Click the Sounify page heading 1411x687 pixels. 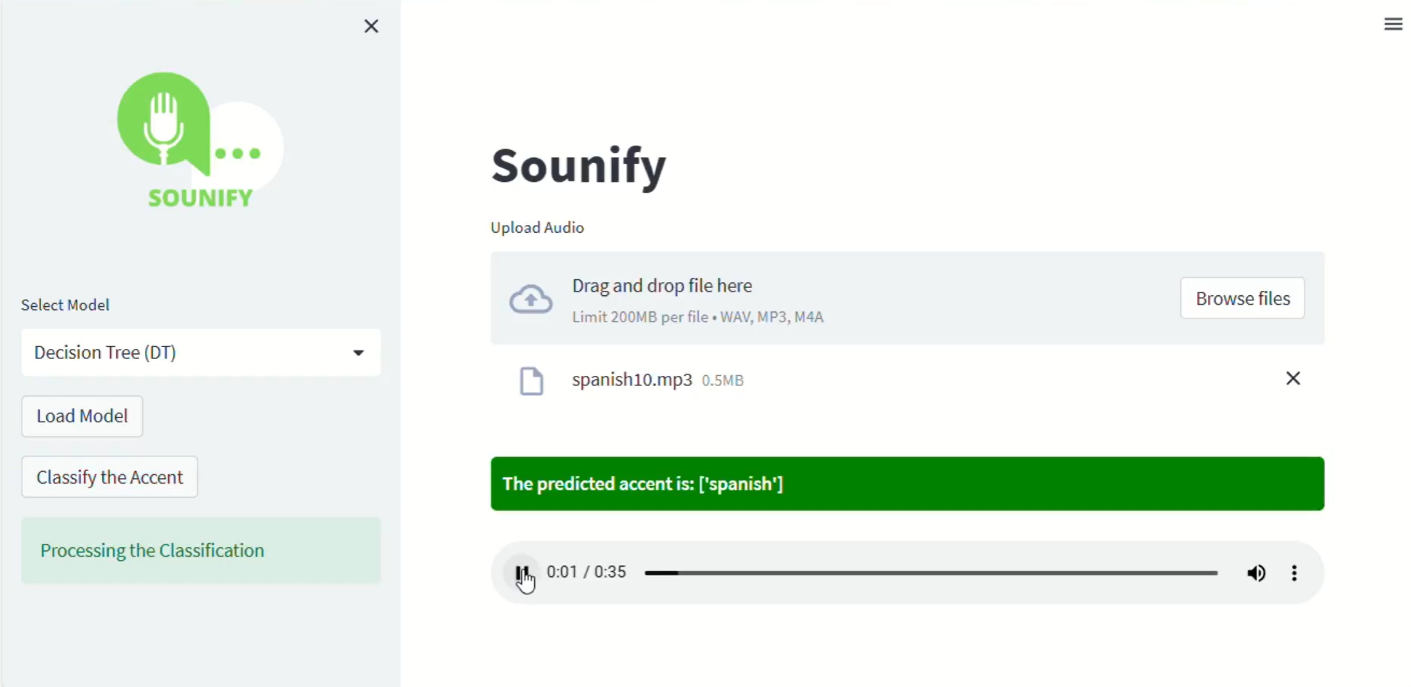tap(578, 166)
